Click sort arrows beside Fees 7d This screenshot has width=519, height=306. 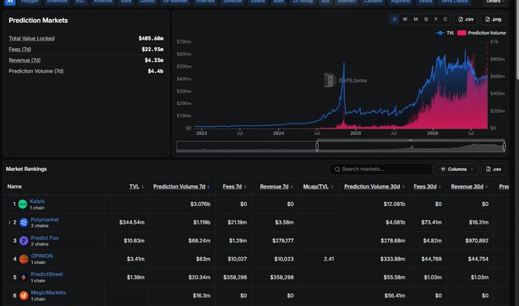(x=245, y=187)
